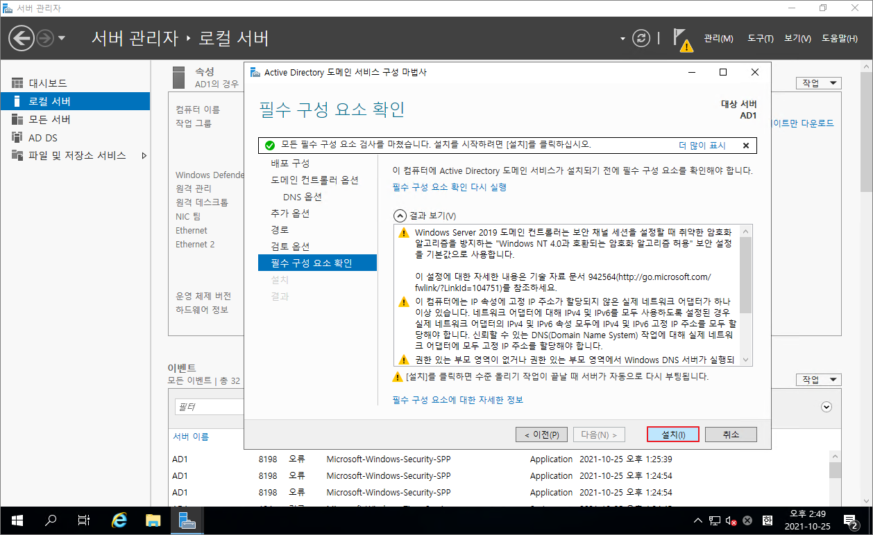Click the wizard title bar icon
Screen dimensions: 873x535
255,72
